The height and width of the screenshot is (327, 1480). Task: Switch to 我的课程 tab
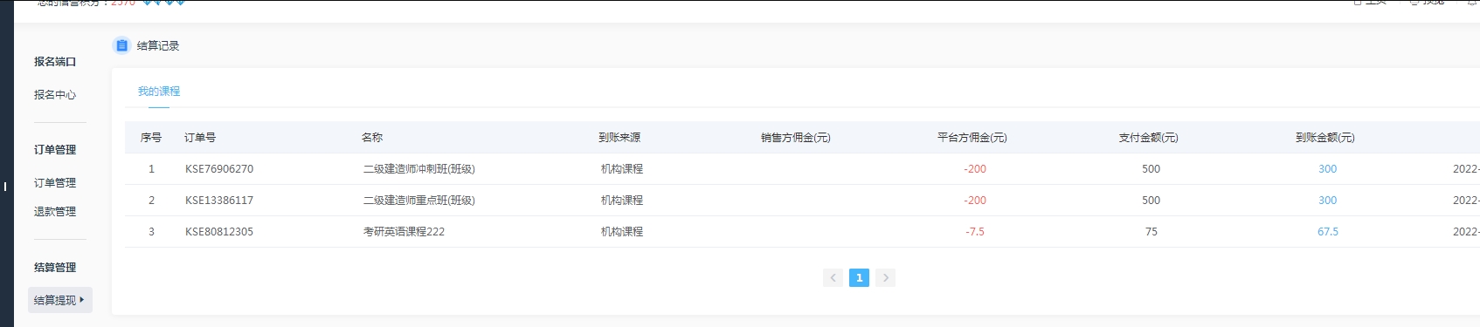coord(159,92)
